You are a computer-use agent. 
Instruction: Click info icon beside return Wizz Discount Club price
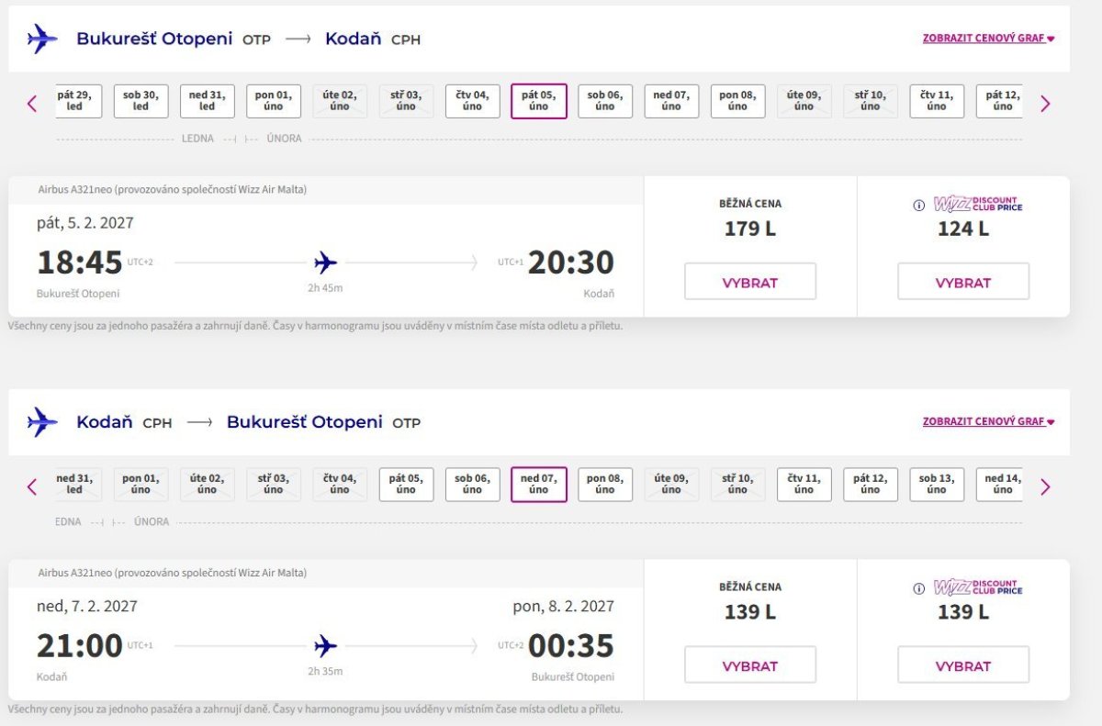click(919, 589)
